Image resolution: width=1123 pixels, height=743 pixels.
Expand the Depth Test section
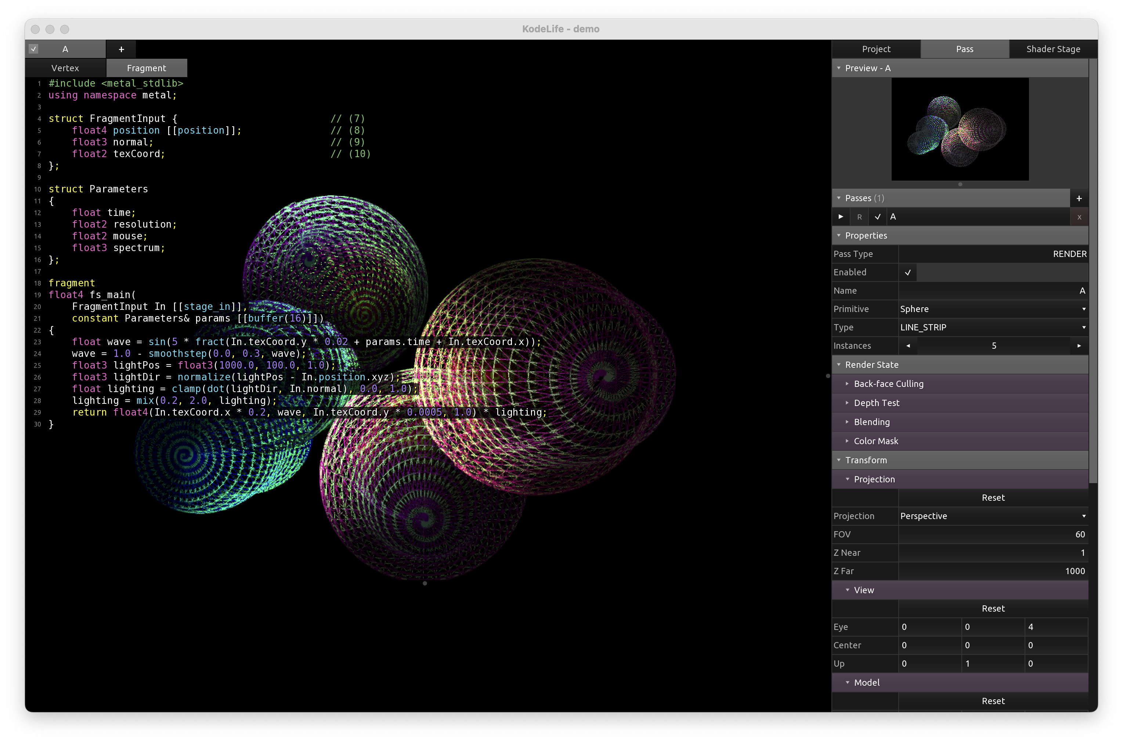click(876, 403)
